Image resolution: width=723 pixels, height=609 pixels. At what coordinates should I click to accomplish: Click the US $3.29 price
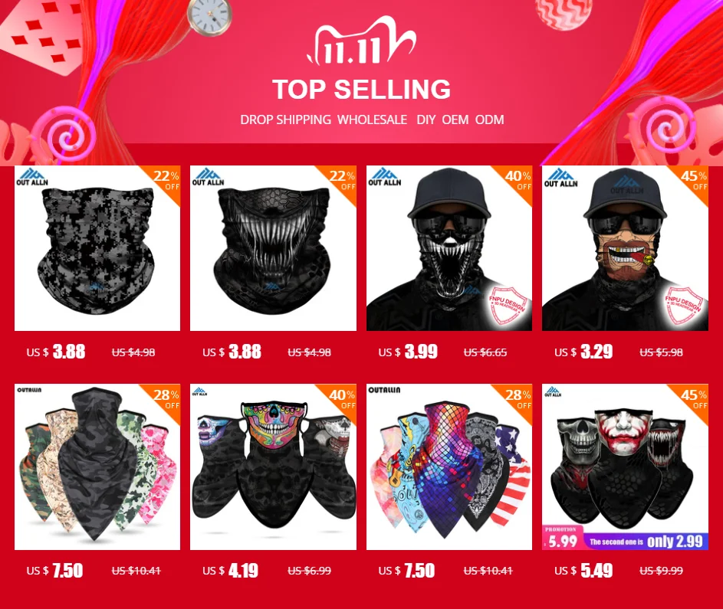click(x=583, y=352)
